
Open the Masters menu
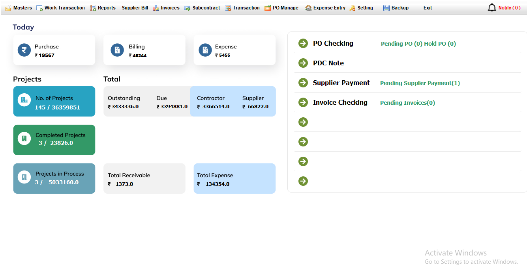pyautogui.click(x=19, y=8)
